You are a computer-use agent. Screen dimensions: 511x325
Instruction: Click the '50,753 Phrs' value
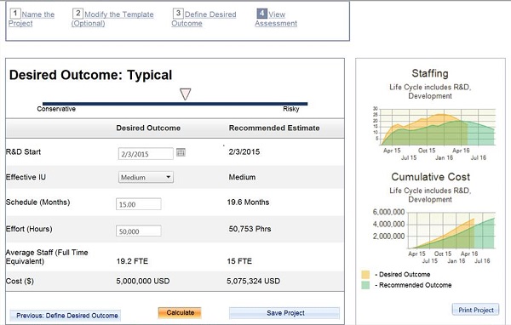pos(250,229)
